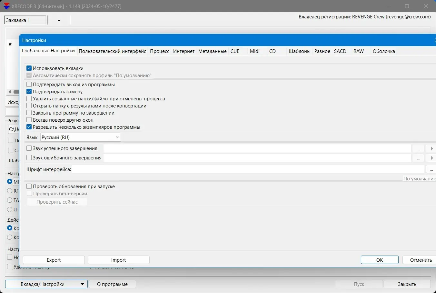The image size is (436, 293).
Task: Browse for a success completion sound file
Action: (418, 149)
